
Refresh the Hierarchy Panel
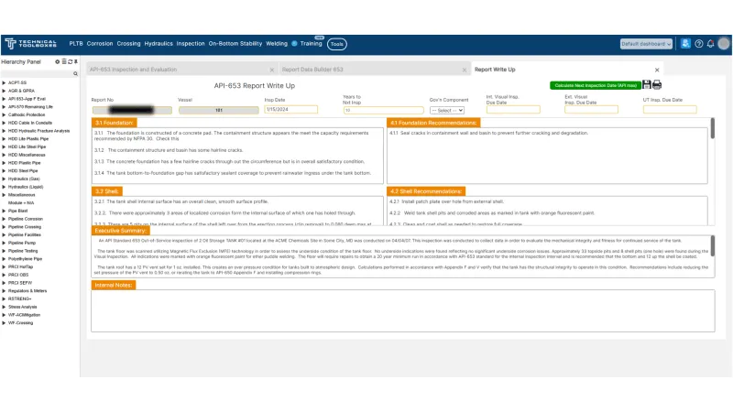point(71,61)
